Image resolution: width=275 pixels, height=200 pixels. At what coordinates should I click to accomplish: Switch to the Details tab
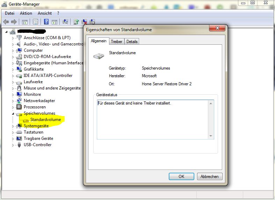[132, 42]
